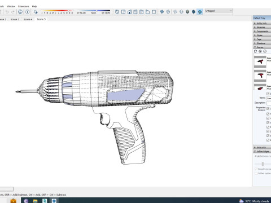
Task: Open the Model Info icon
Action: 28,12
